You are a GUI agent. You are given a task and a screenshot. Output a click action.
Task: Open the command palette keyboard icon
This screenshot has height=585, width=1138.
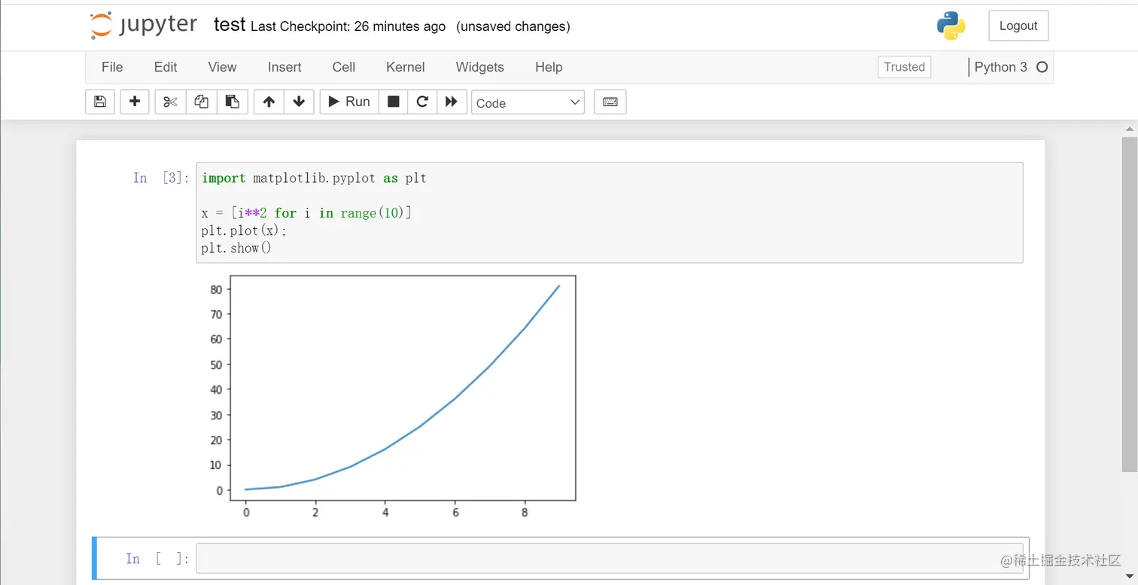(x=610, y=102)
